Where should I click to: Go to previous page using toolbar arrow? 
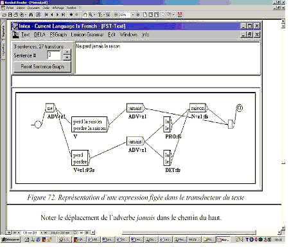[x=52, y=15]
